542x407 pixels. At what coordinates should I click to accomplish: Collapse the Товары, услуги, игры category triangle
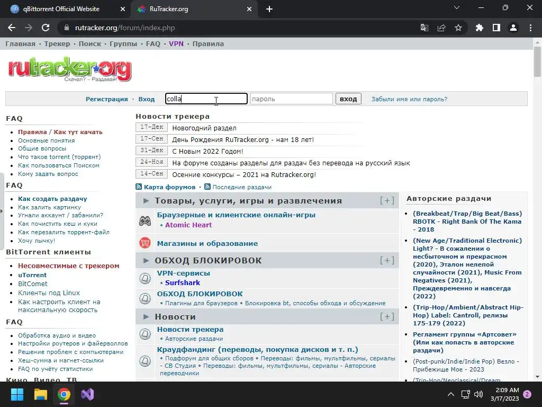point(146,201)
